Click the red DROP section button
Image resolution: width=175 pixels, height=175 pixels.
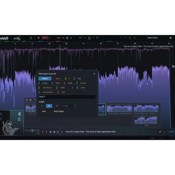tap(45, 38)
